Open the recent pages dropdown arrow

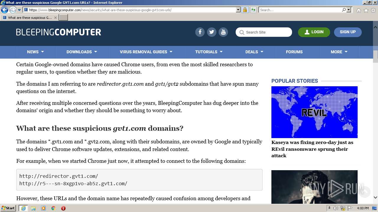pyautogui.click(x=19, y=10)
